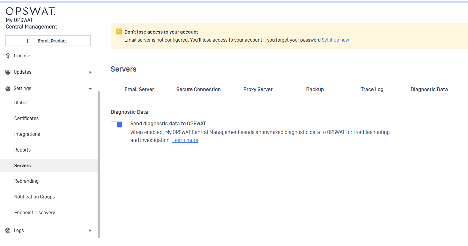Expand the Updates submenu arrow
This screenshot has width=468, height=246.
pos(90,72)
